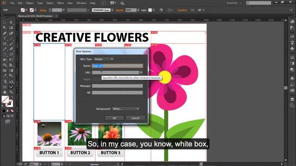This screenshot has height=166, width=296.
Task: Open the Basic brush definition dropdown
Action: [x=112, y=10]
